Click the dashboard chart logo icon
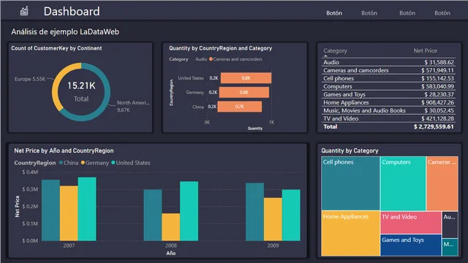Viewport: 468px width, 263px height. [x=24, y=11]
